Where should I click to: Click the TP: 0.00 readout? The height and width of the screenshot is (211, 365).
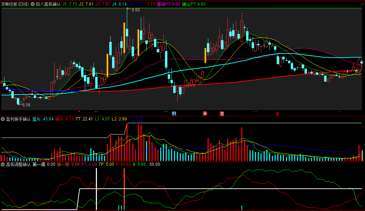107,165
